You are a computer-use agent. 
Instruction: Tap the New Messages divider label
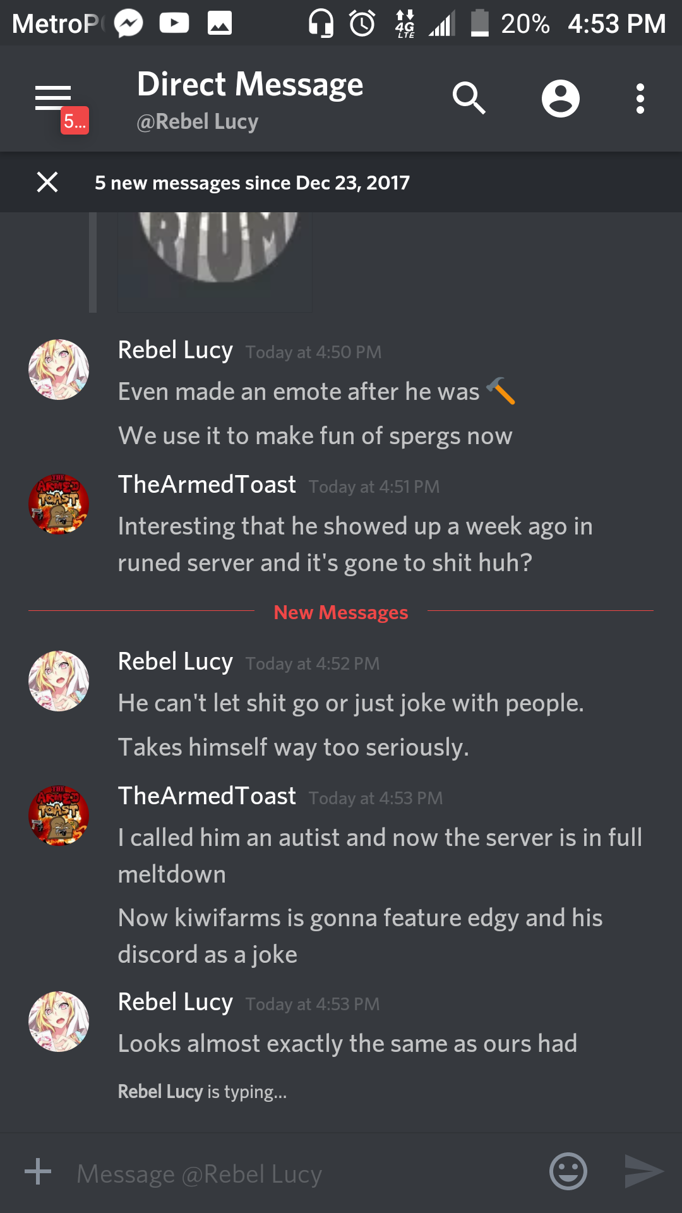(341, 612)
